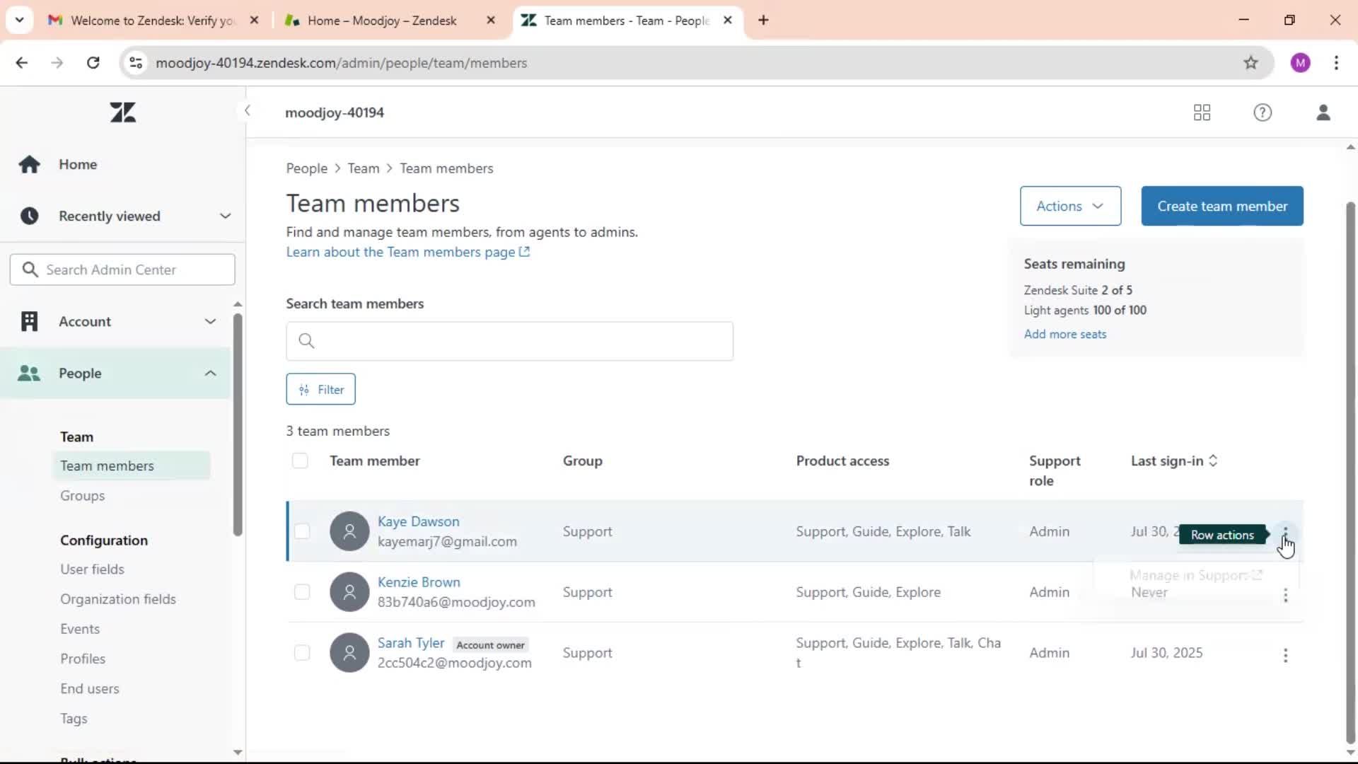Open Row actions for Kenzie Brown
This screenshot has width=1358, height=764.
[1285, 595]
